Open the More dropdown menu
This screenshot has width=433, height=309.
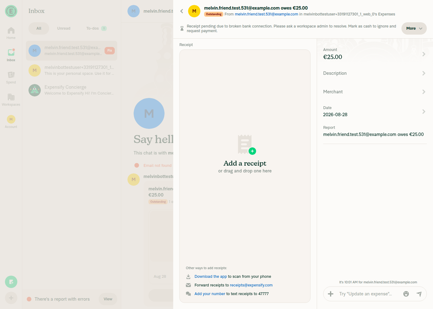414,28
